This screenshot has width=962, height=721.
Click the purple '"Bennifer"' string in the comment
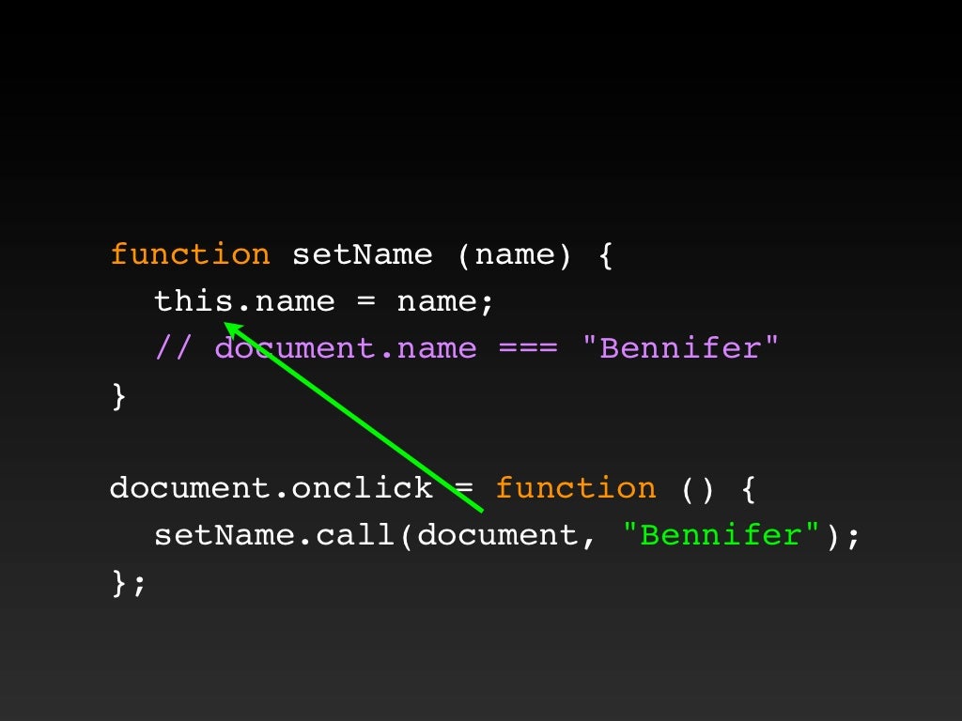pos(680,347)
